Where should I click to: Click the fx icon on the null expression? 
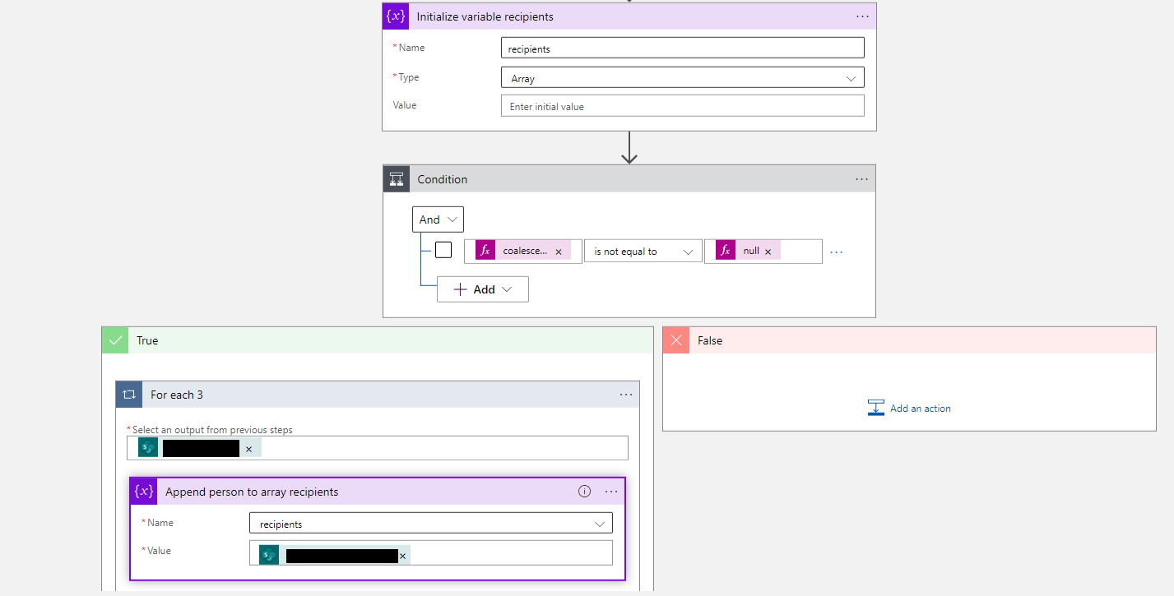click(725, 250)
